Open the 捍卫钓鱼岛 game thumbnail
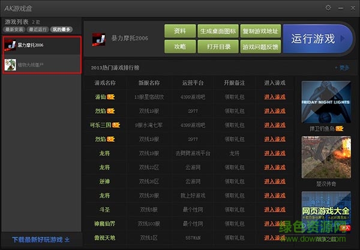Screen dimensions: 360x250 pos(326,102)
